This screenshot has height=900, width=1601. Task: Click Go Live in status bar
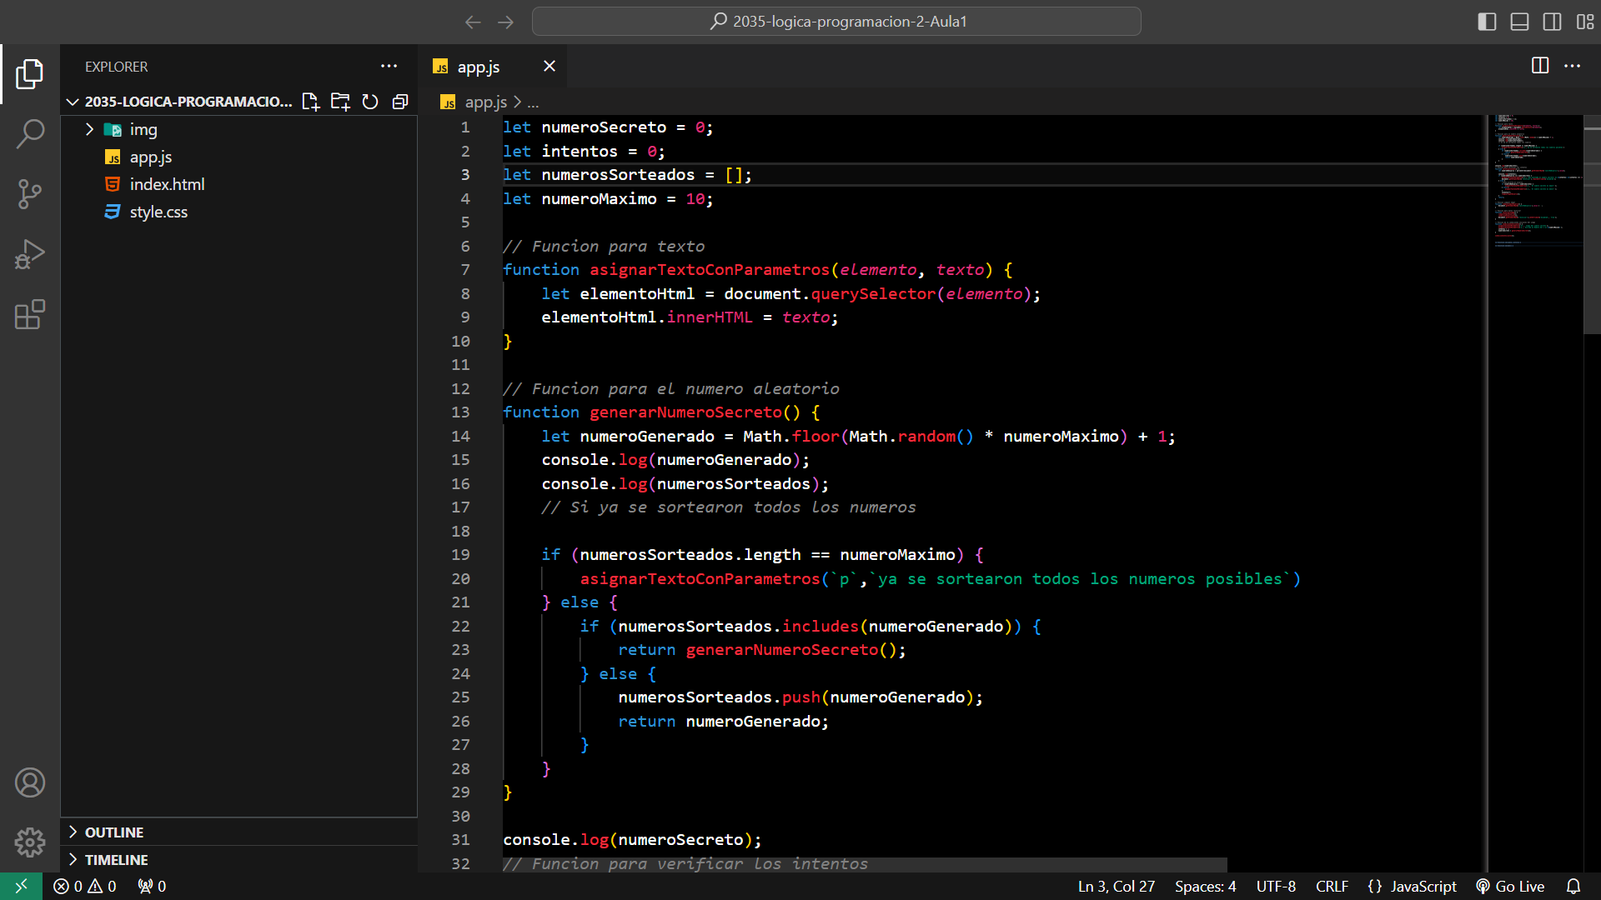coord(1510,887)
